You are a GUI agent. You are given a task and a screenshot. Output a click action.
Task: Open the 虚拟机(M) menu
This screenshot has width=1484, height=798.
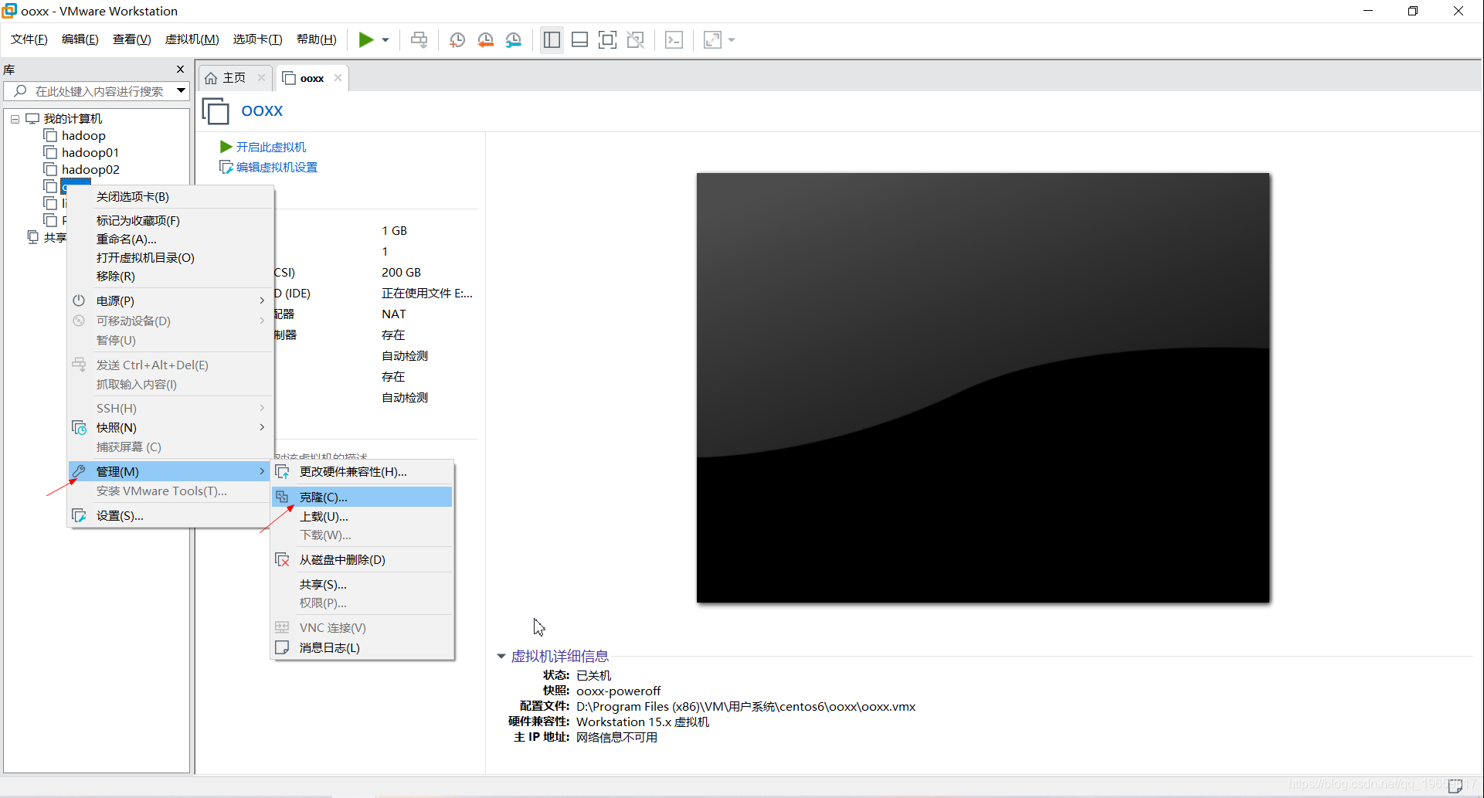click(192, 39)
